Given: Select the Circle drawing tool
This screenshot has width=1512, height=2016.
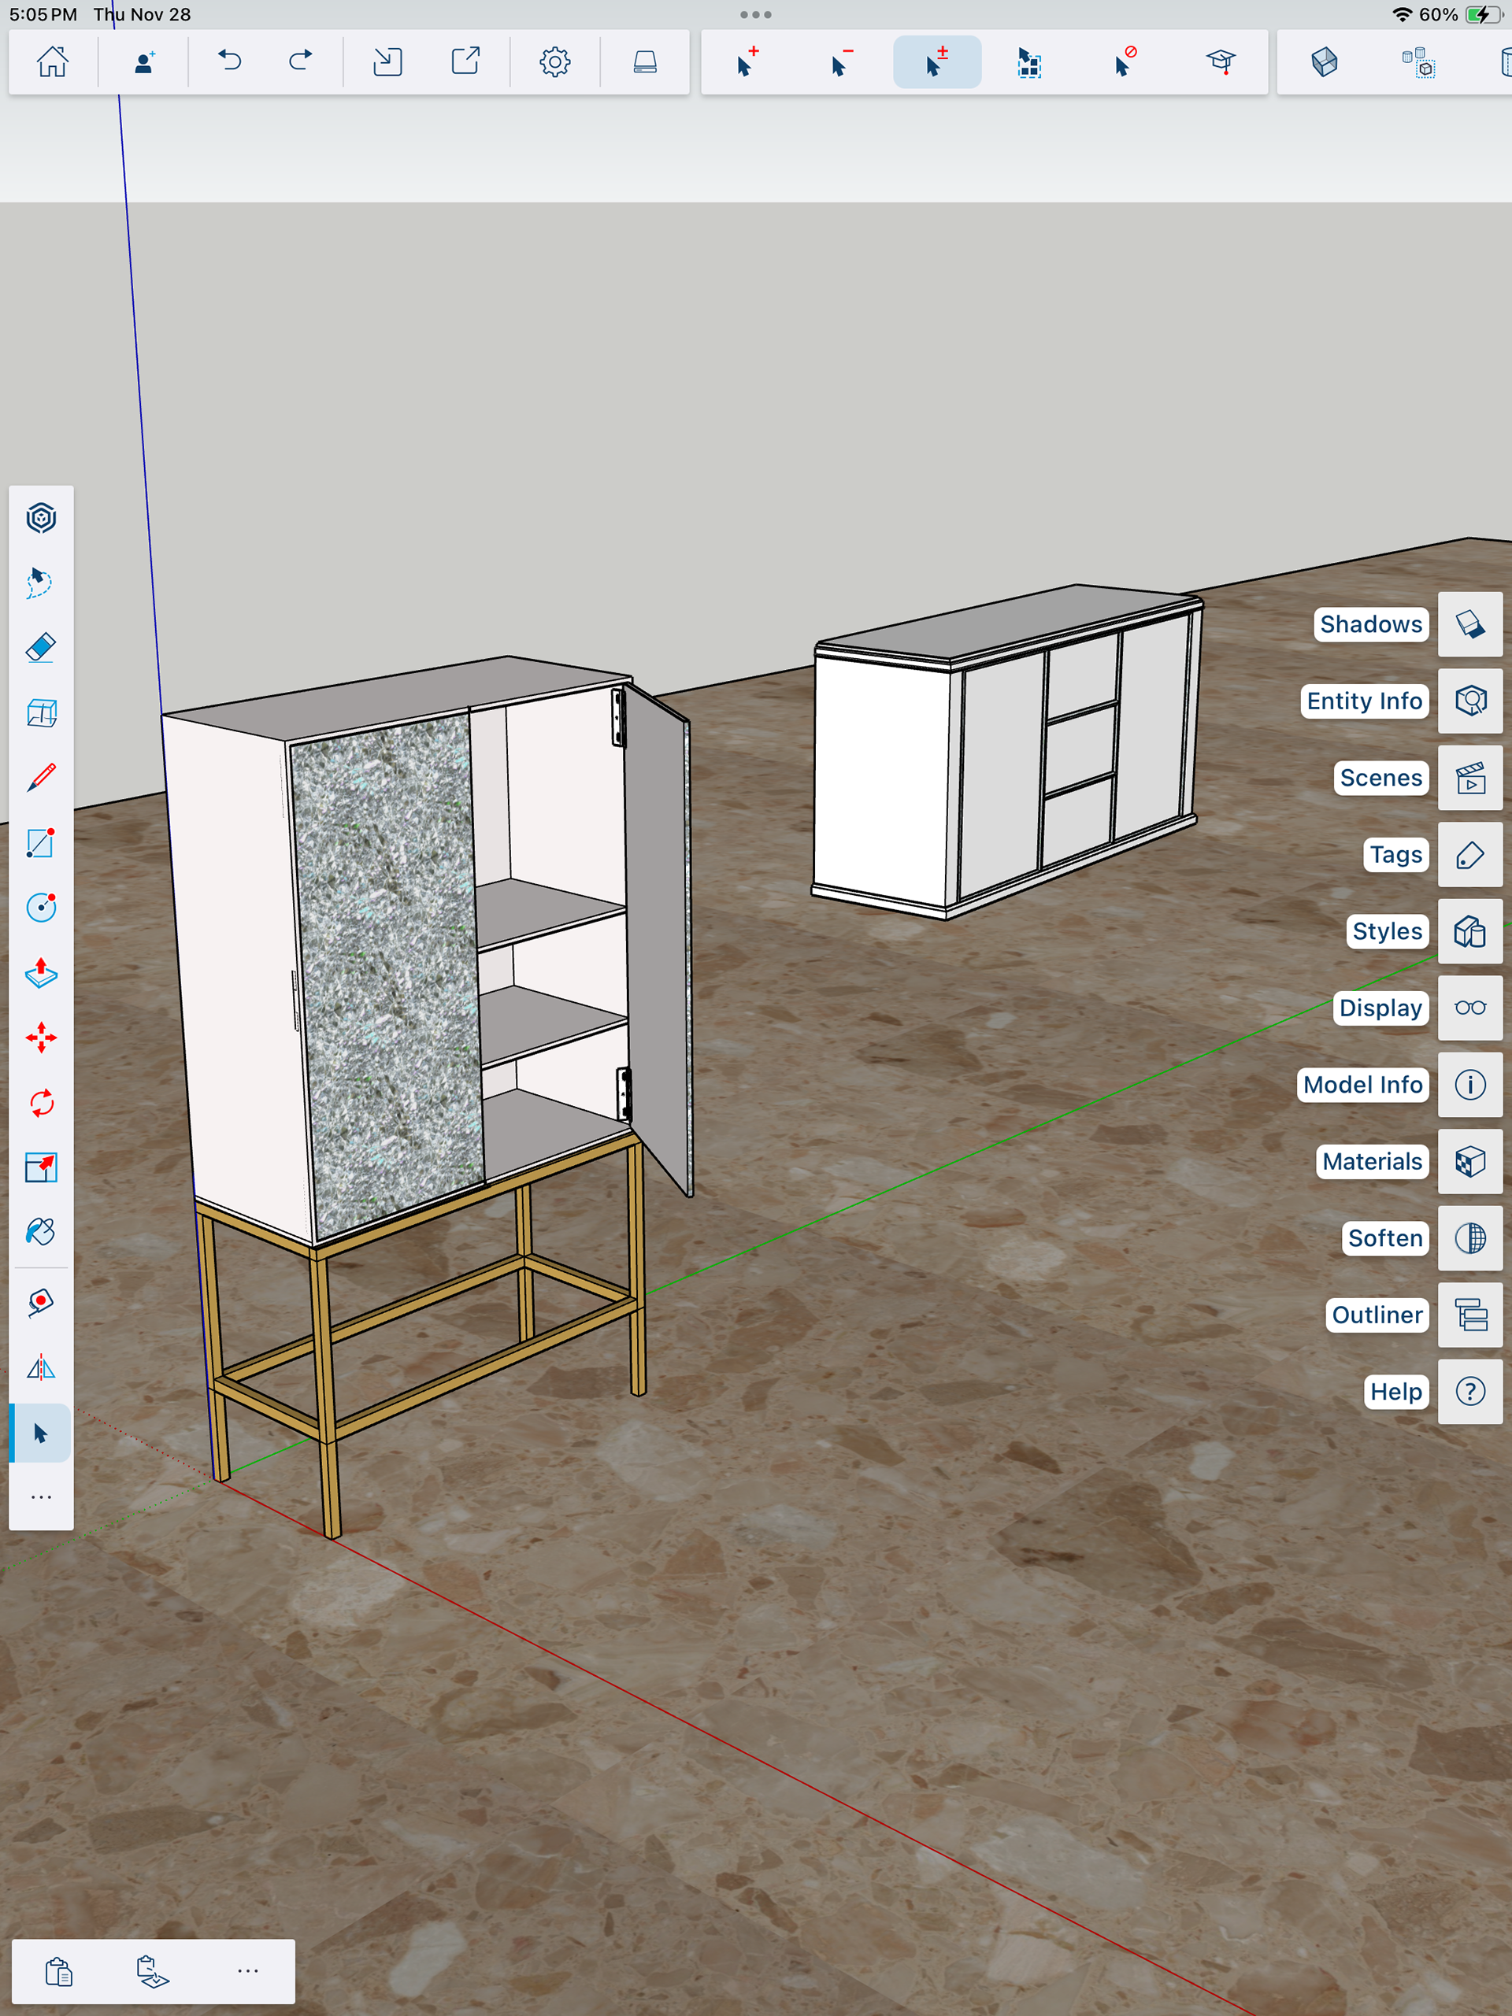Looking at the screenshot, I should [41, 908].
